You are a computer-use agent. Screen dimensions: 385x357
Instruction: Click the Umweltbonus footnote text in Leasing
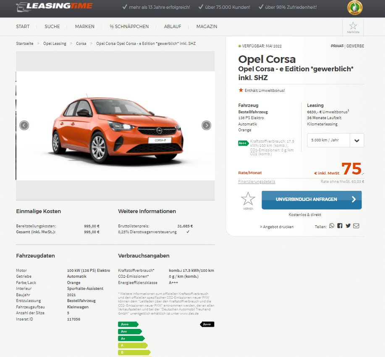(328, 112)
